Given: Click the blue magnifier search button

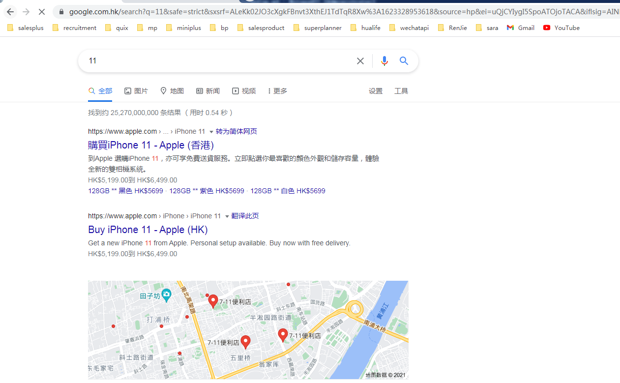Looking at the screenshot, I should pyautogui.click(x=404, y=61).
